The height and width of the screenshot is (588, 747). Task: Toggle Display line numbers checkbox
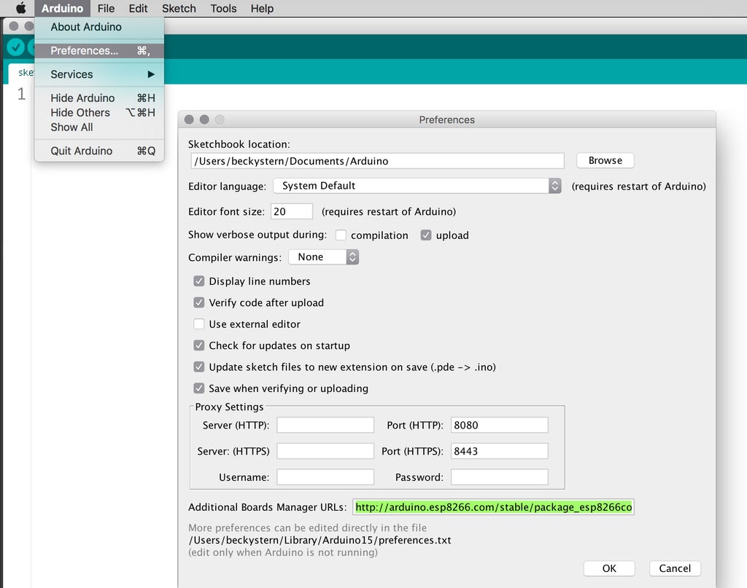(198, 281)
